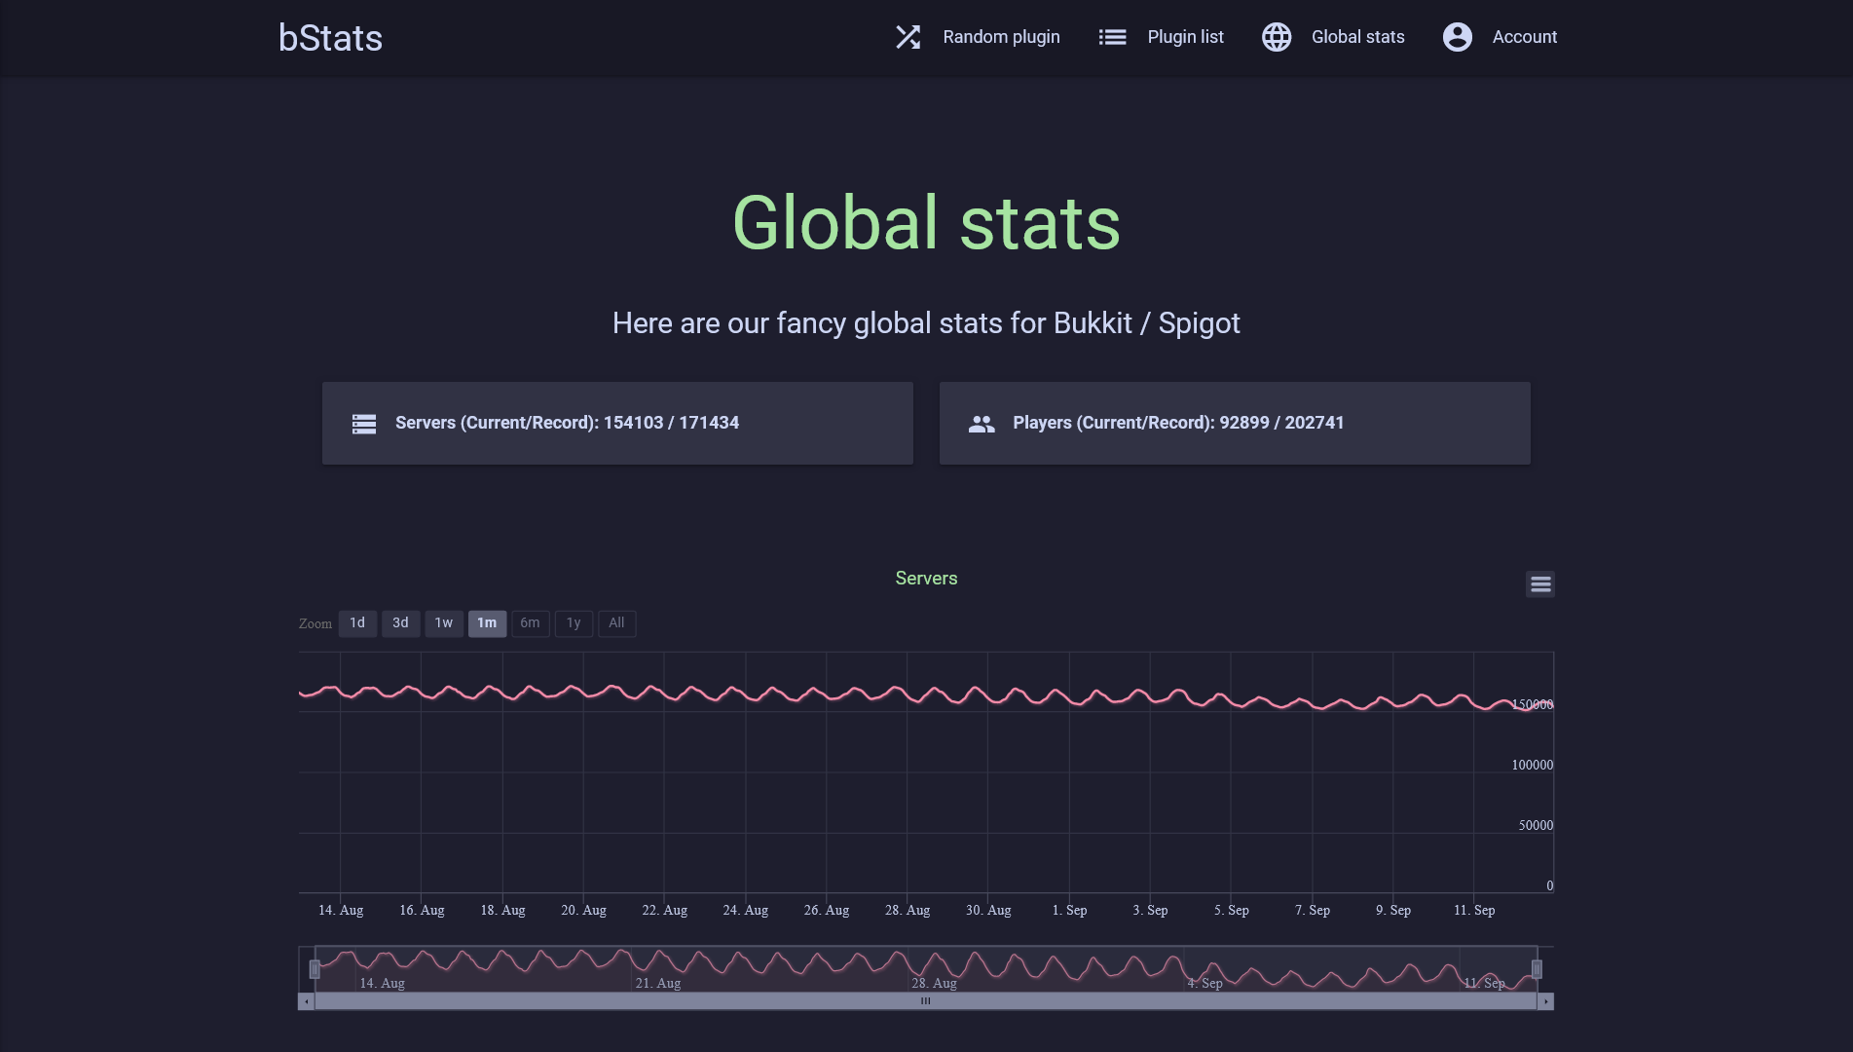
Task: Set chart zoom to 1w
Action: (443, 623)
